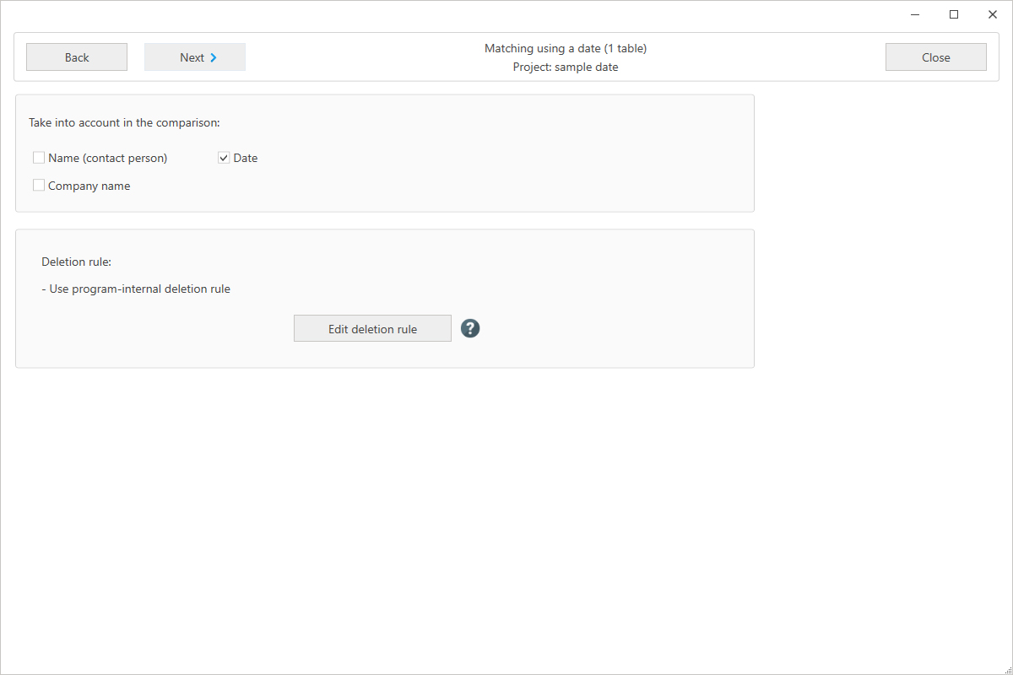The image size is (1013, 675).
Task: Click the 'Project: sample date' text
Action: (x=566, y=67)
